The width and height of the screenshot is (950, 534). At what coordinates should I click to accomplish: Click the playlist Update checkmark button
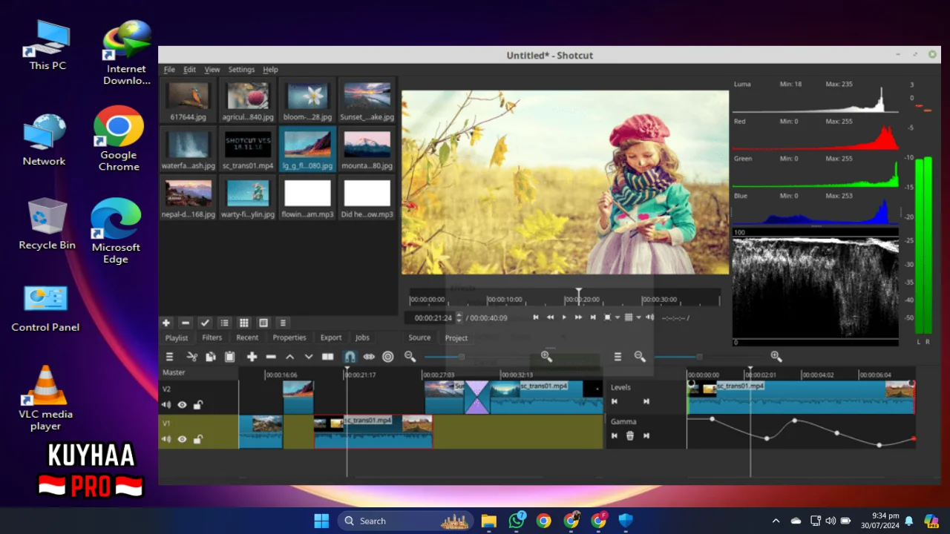pos(205,323)
